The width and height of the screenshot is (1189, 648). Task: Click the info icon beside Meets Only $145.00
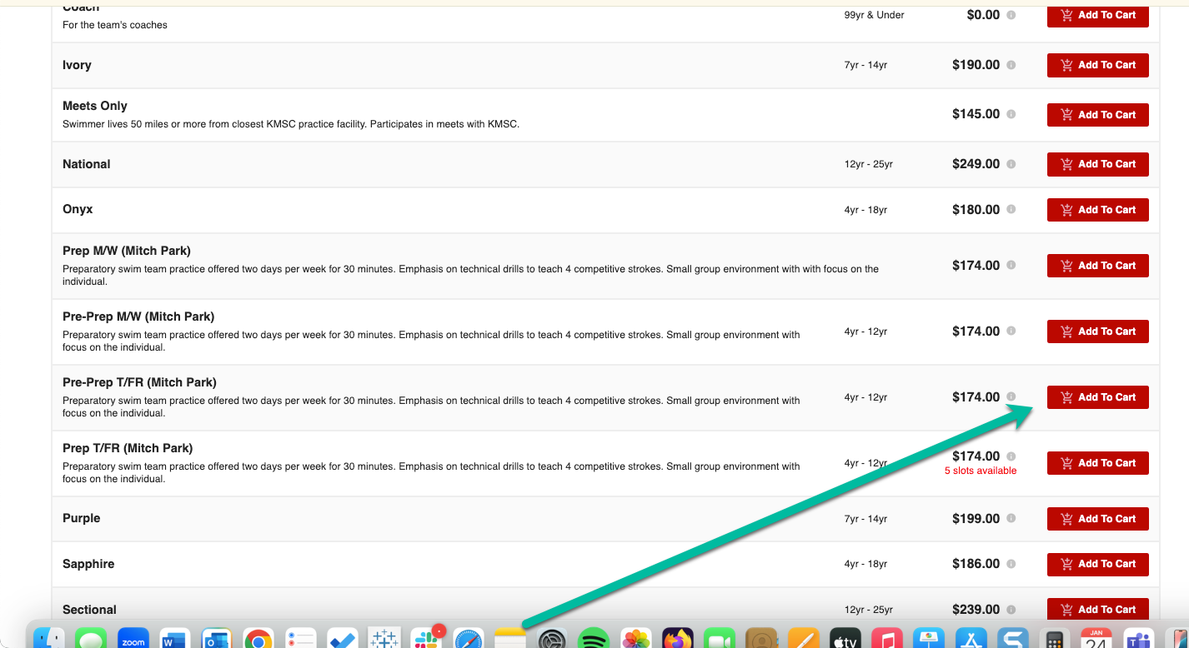coord(1011,114)
